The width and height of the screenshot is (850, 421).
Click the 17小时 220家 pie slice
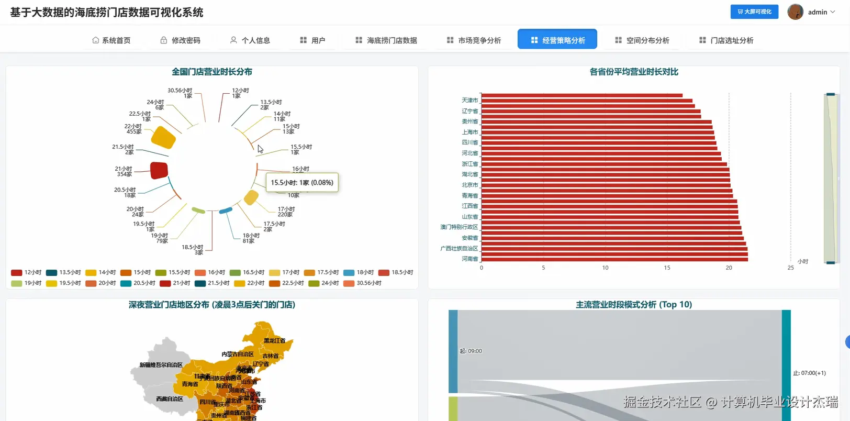[x=251, y=197]
